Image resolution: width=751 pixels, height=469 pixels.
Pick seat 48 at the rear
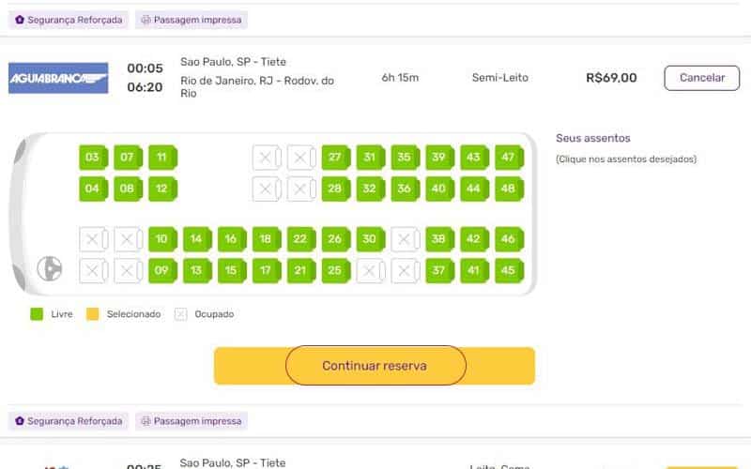point(509,189)
